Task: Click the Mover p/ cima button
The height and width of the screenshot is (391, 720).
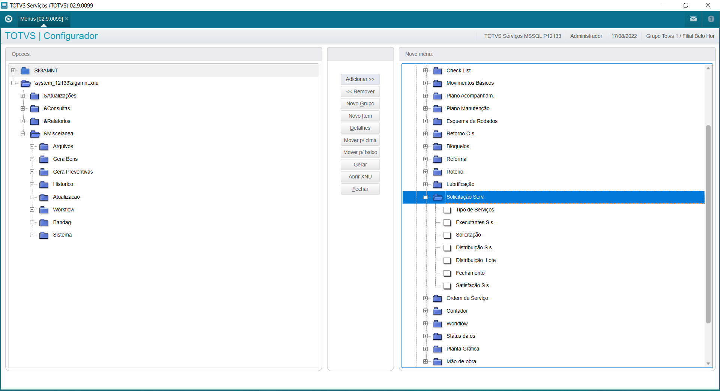Action: click(360, 140)
